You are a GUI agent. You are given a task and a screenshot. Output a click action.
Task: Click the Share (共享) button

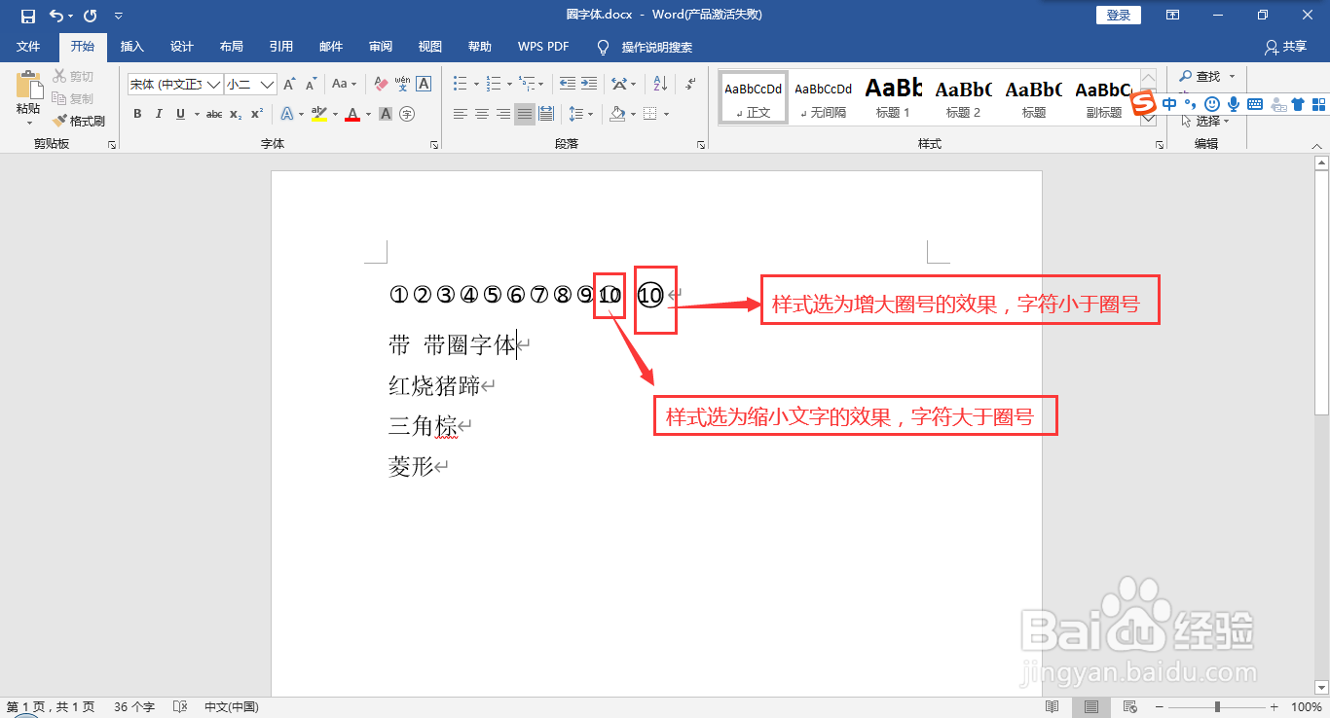point(1285,47)
